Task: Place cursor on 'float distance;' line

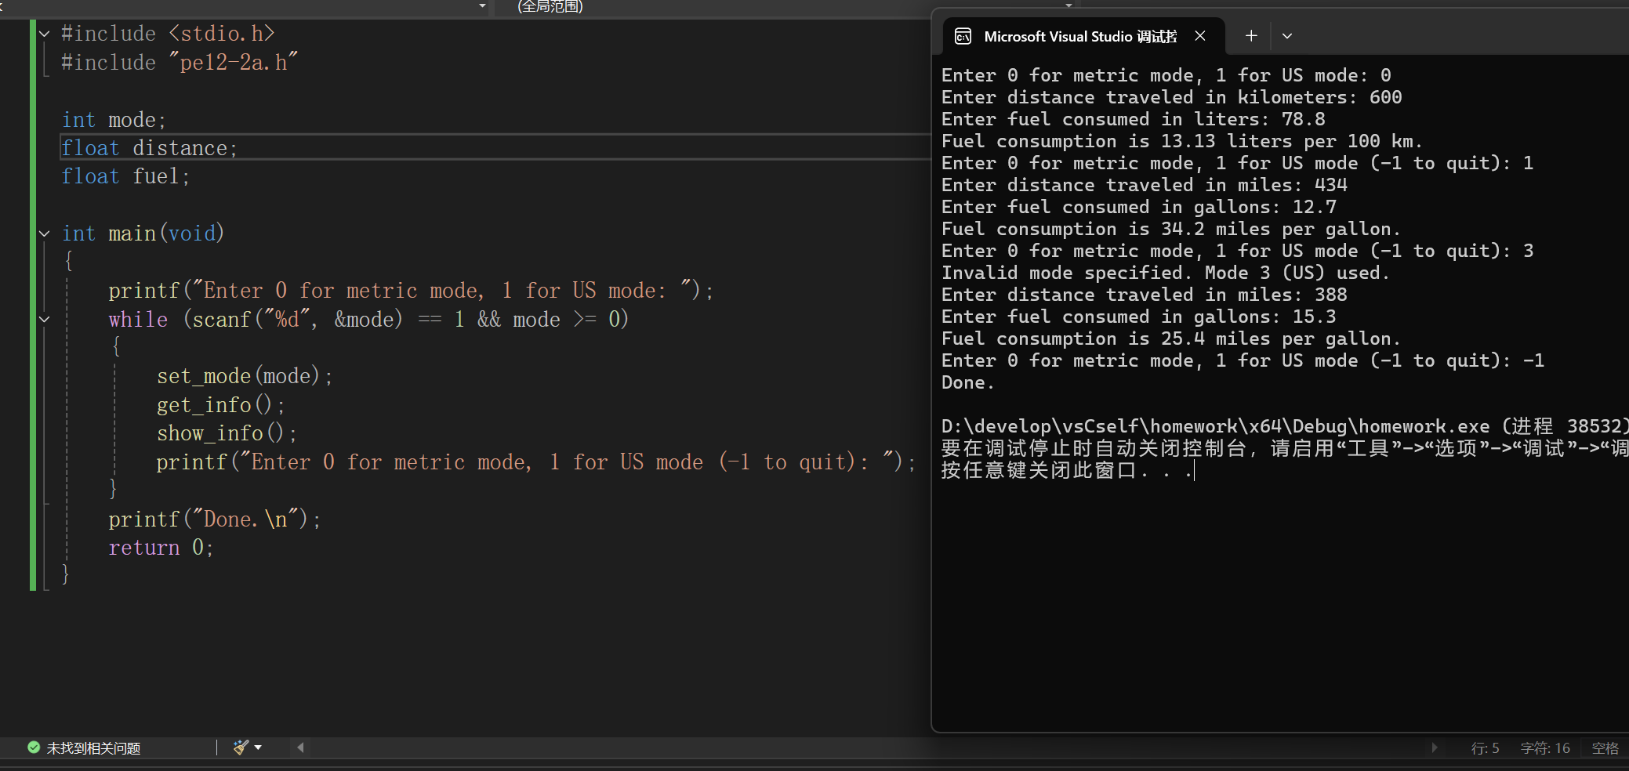Action: (x=149, y=148)
